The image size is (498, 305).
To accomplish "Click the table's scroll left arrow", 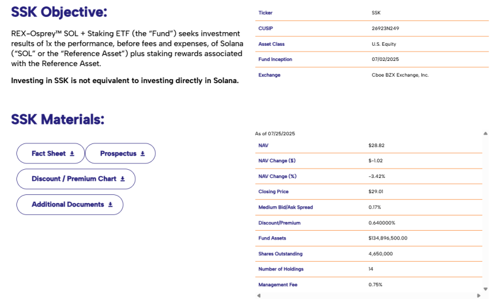I will coord(258,296).
